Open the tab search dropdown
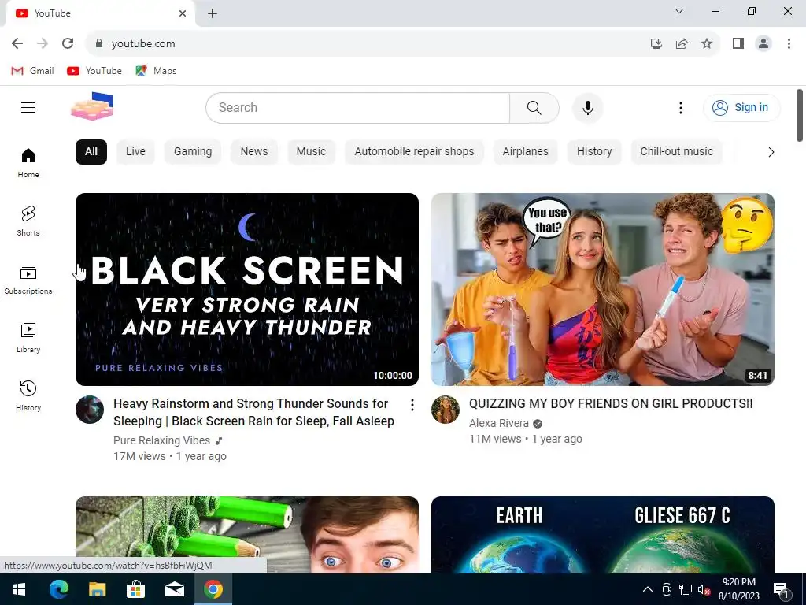Image resolution: width=806 pixels, height=605 pixels. 679,11
